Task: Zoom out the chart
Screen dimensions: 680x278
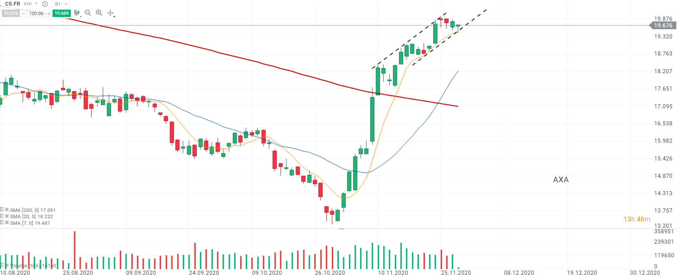Action: pyautogui.click(x=88, y=13)
